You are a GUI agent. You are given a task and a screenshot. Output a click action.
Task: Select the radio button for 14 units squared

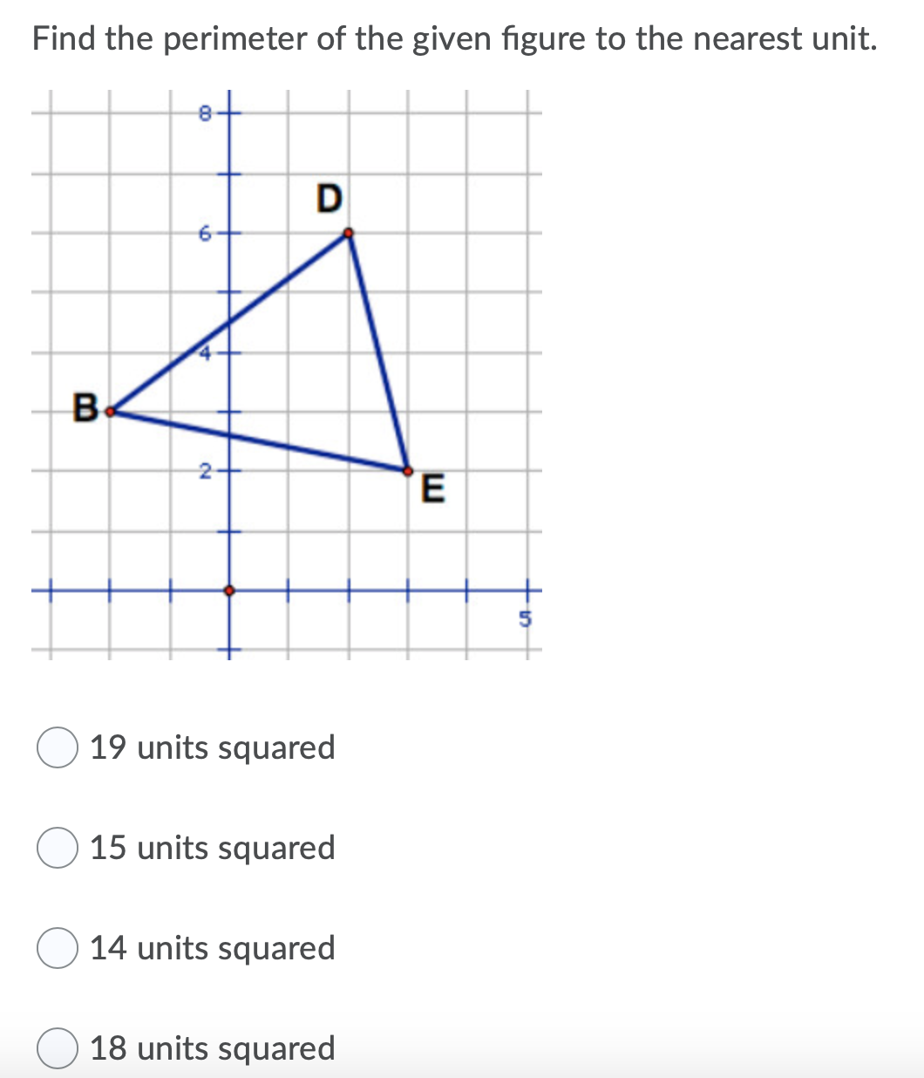point(56,947)
